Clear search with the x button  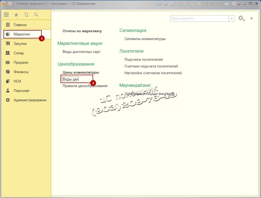pyautogui.click(x=232, y=19)
